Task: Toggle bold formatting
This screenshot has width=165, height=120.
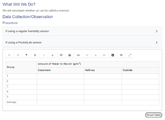Action: pos(35,55)
